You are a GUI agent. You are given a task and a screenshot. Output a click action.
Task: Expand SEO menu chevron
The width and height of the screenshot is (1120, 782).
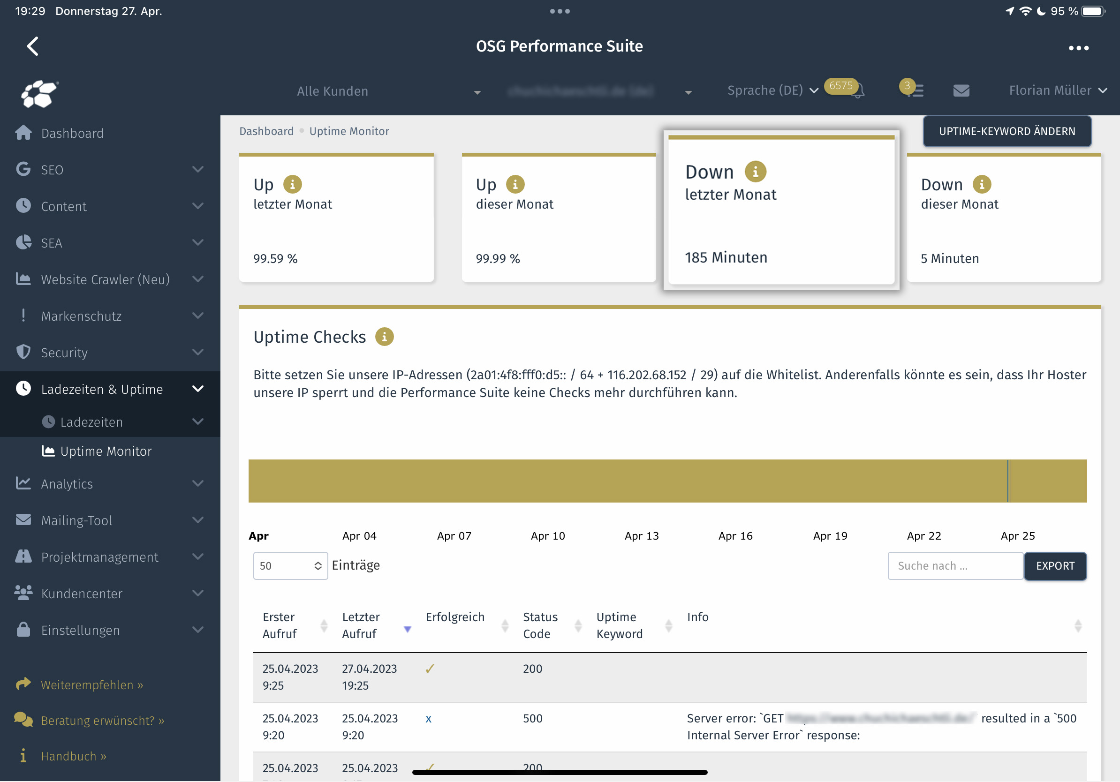tap(198, 169)
